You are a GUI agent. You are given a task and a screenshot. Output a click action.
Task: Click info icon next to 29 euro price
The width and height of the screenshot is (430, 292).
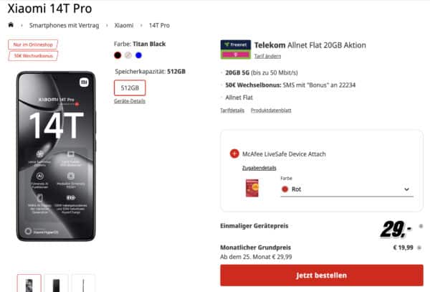pos(420,225)
